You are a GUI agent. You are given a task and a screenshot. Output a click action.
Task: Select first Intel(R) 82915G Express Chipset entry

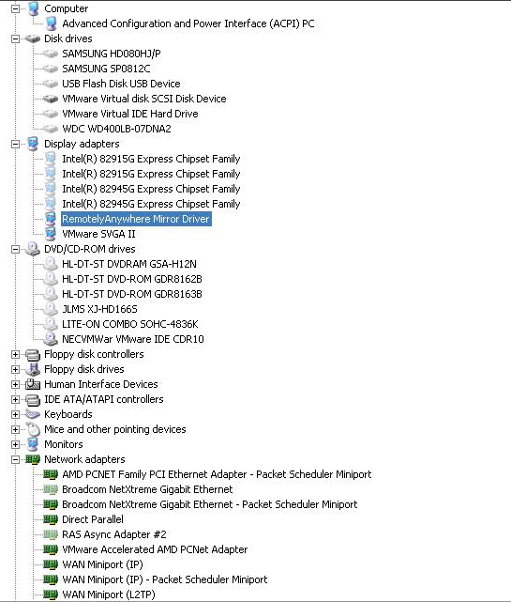151,159
